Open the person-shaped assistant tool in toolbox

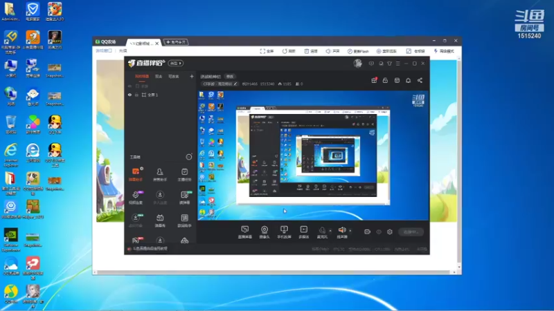[160, 174]
